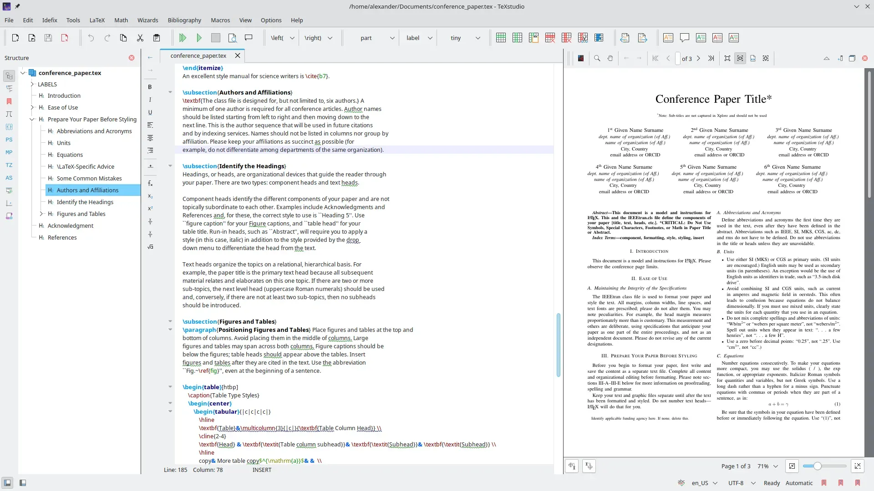The width and height of the screenshot is (874, 491).
Task: Open the math symbols panel
Action: click(x=9, y=114)
